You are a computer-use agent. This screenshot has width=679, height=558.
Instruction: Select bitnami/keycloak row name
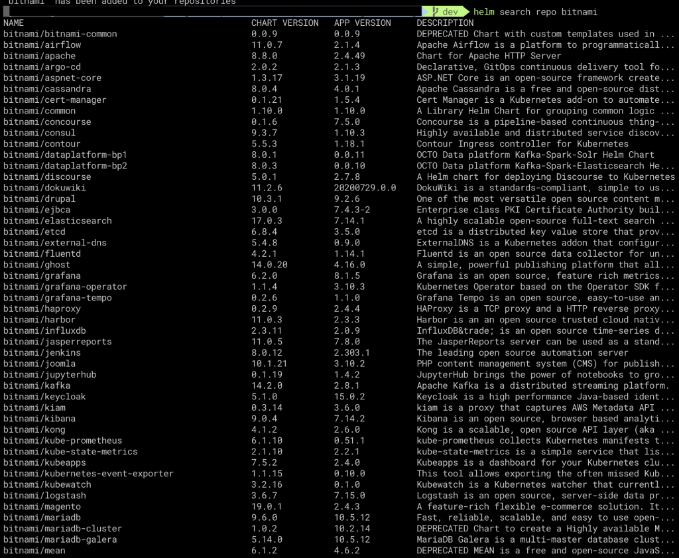44,397
